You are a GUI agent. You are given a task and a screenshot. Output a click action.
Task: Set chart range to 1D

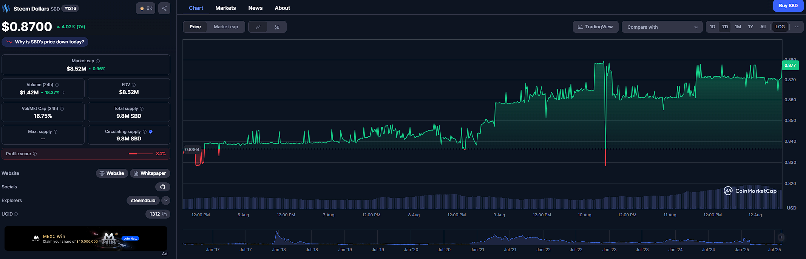tap(712, 27)
